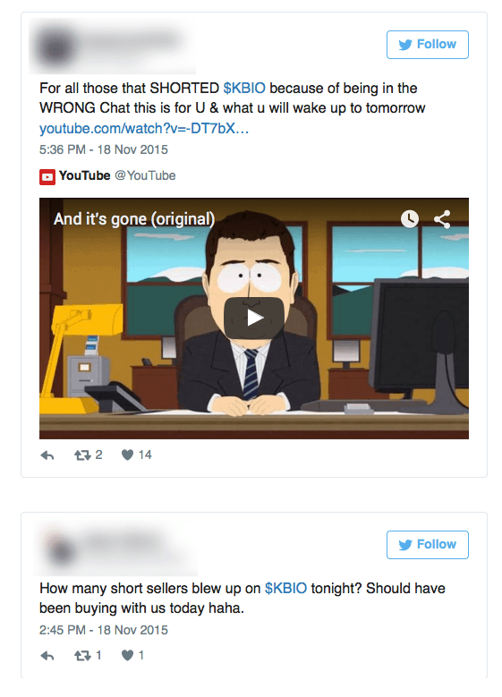The width and height of the screenshot is (502, 697).
Task: Like the second tweet with the heart
Action: pos(128,655)
